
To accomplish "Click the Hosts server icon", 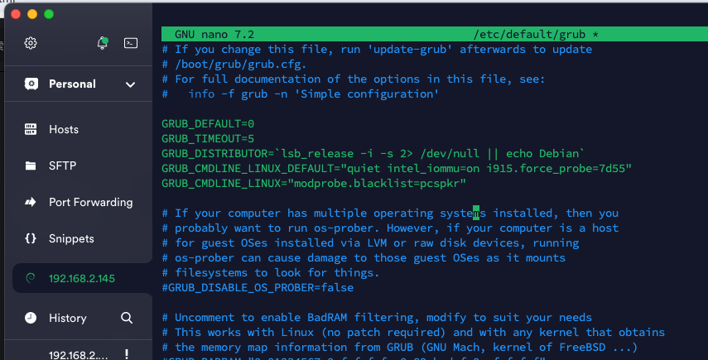I will pos(31,129).
